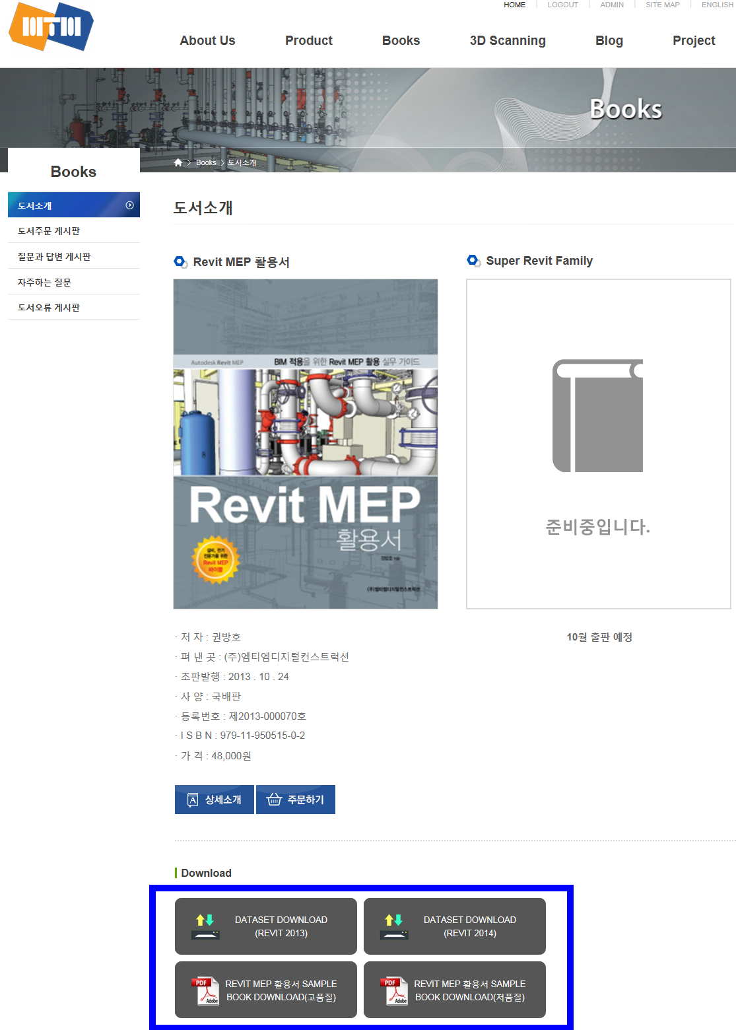This screenshot has height=1030, width=736.
Task: Click the document icon on 상세소개
Action: [193, 800]
